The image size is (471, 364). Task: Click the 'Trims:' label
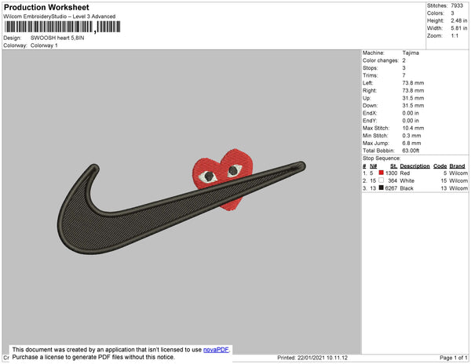point(370,75)
